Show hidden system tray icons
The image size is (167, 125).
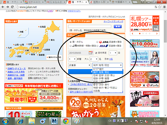pyautogui.click(x=131, y=121)
